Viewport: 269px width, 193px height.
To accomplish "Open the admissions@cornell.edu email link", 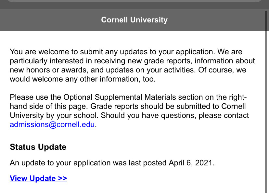I will [x=52, y=125].
